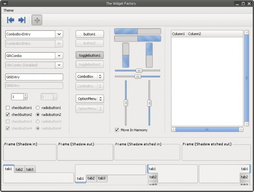Open the Theme menu
This screenshot has height=192, width=254.
pyautogui.click(x=9, y=10)
